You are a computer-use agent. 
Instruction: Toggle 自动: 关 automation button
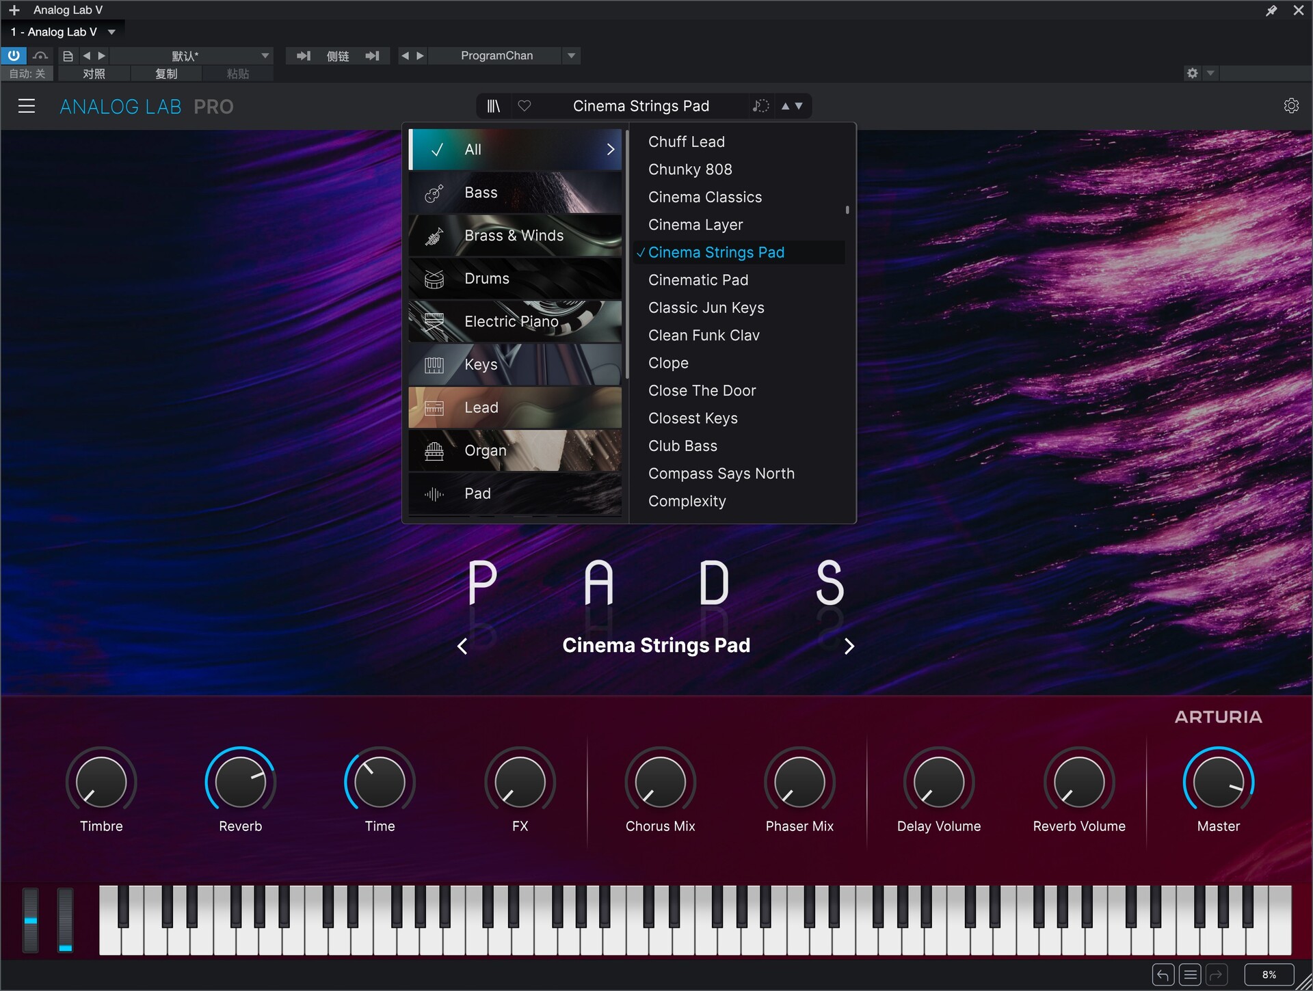pos(27,73)
